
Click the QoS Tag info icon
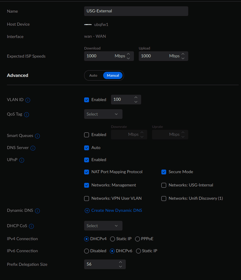27,114
